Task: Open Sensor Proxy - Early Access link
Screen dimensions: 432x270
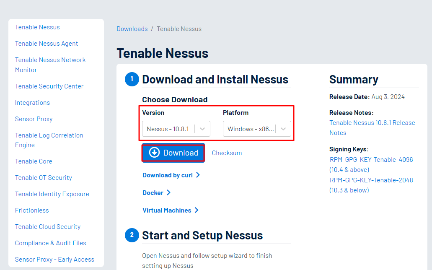Action: point(54,260)
